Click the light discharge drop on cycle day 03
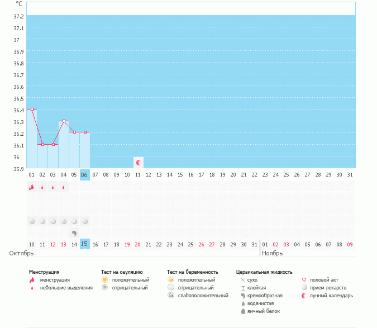This screenshot has width=377, height=328. tap(53, 188)
